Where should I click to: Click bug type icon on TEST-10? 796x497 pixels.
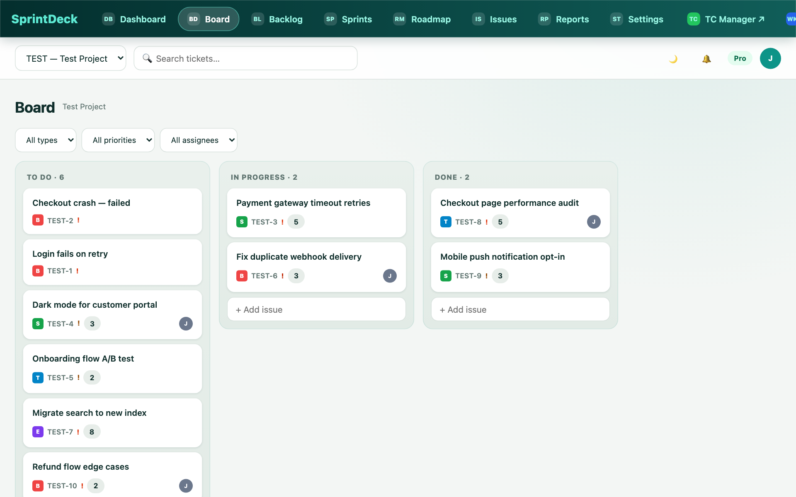(x=38, y=486)
